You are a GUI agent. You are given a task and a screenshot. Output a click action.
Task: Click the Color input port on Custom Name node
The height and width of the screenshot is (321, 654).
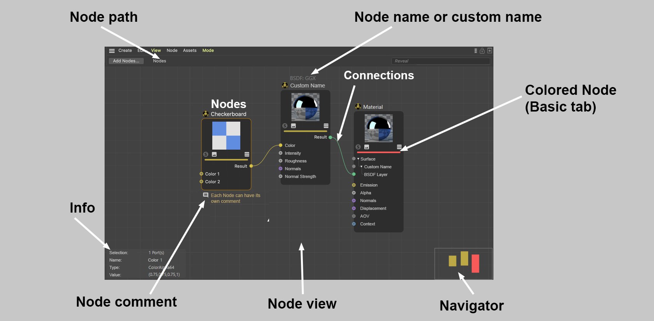[281, 145]
